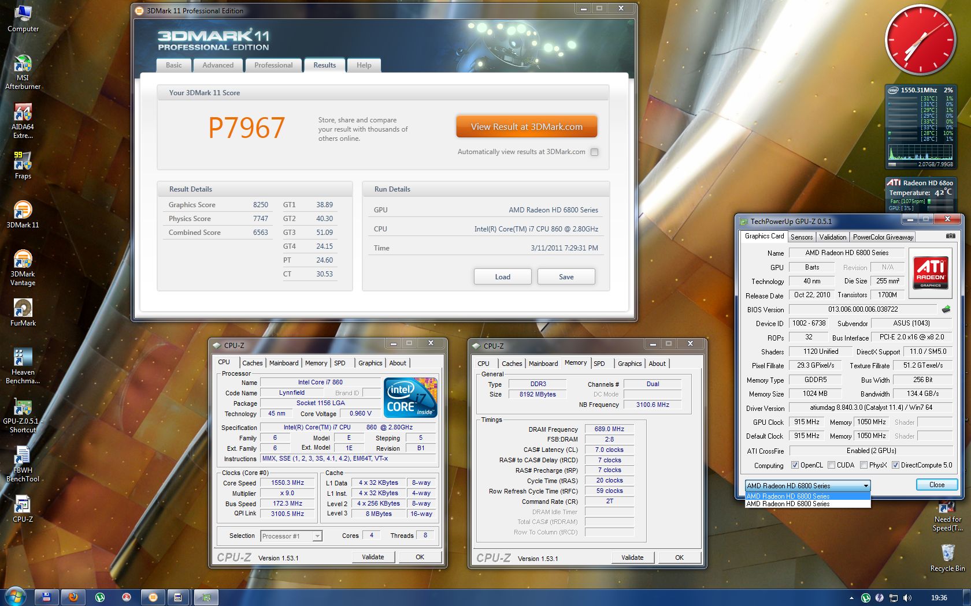Image resolution: width=971 pixels, height=606 pixels.
Task: Switch to the Advanced tab in 3DMark 11
Action: point(218,65)
